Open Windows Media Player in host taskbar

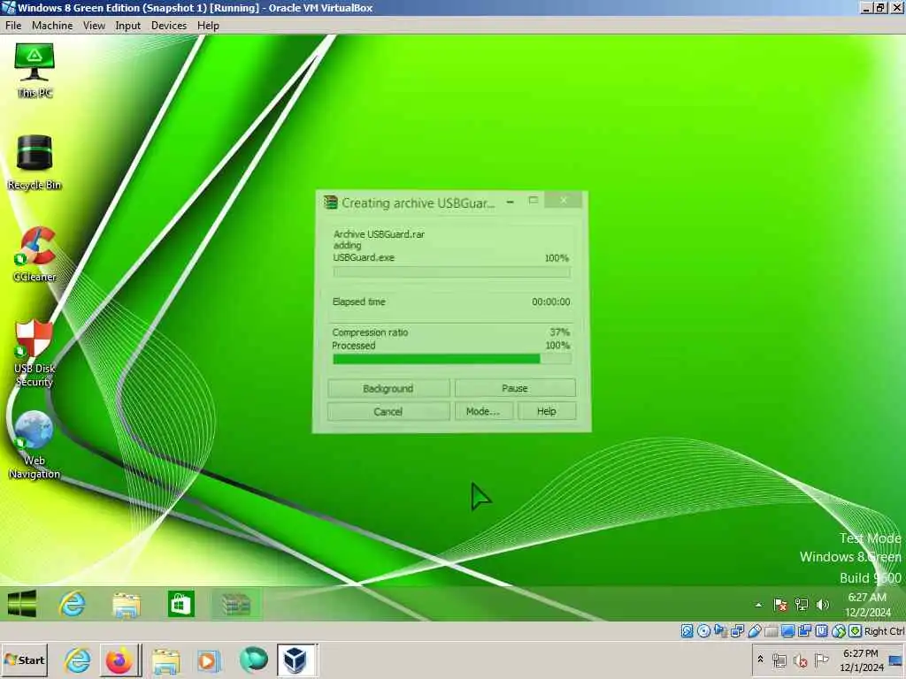209,660
